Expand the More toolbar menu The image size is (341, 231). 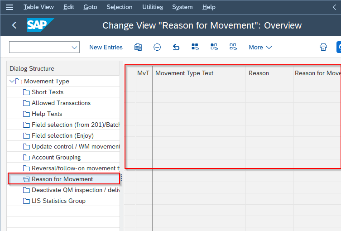click(260, 47)
